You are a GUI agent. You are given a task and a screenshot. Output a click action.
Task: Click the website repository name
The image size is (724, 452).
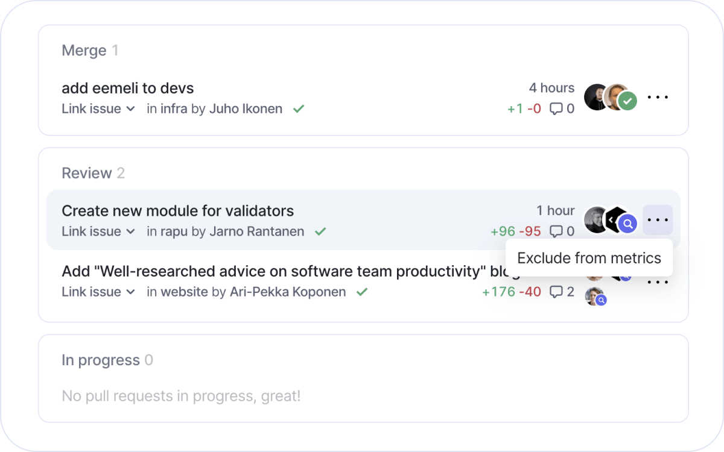tap(184, 292)
